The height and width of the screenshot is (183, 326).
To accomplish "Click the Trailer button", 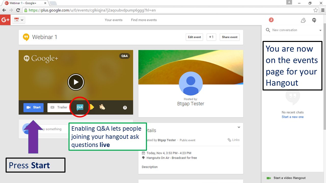I will pyautogui.click(x=59, y=108).
